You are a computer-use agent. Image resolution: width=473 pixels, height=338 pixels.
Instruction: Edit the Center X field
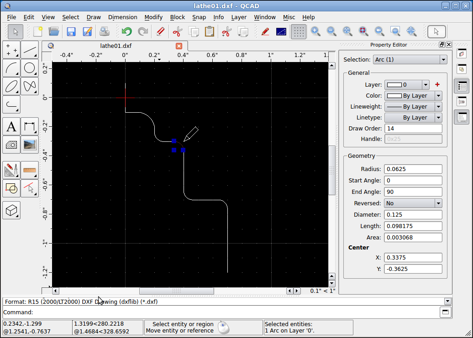[413, 258]
